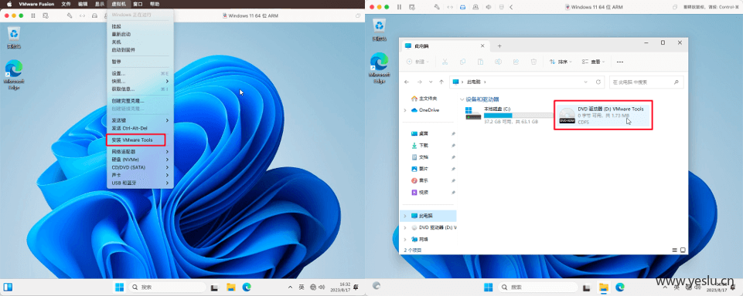Click Cut icon in File Explorer toolbar
The width and height of the screenshot is (743, 296).
tap(445, 62)
